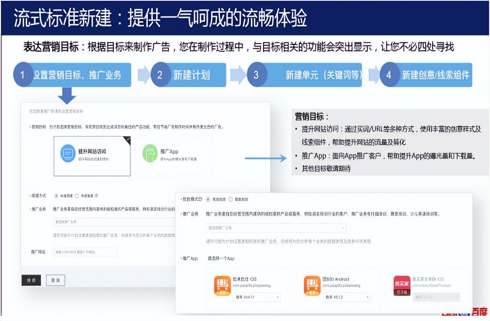Click step label 新建创意/线索组件
Screen dimensions: 490x321
436,75
